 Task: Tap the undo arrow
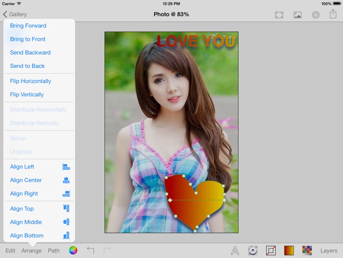click(91, 250)
